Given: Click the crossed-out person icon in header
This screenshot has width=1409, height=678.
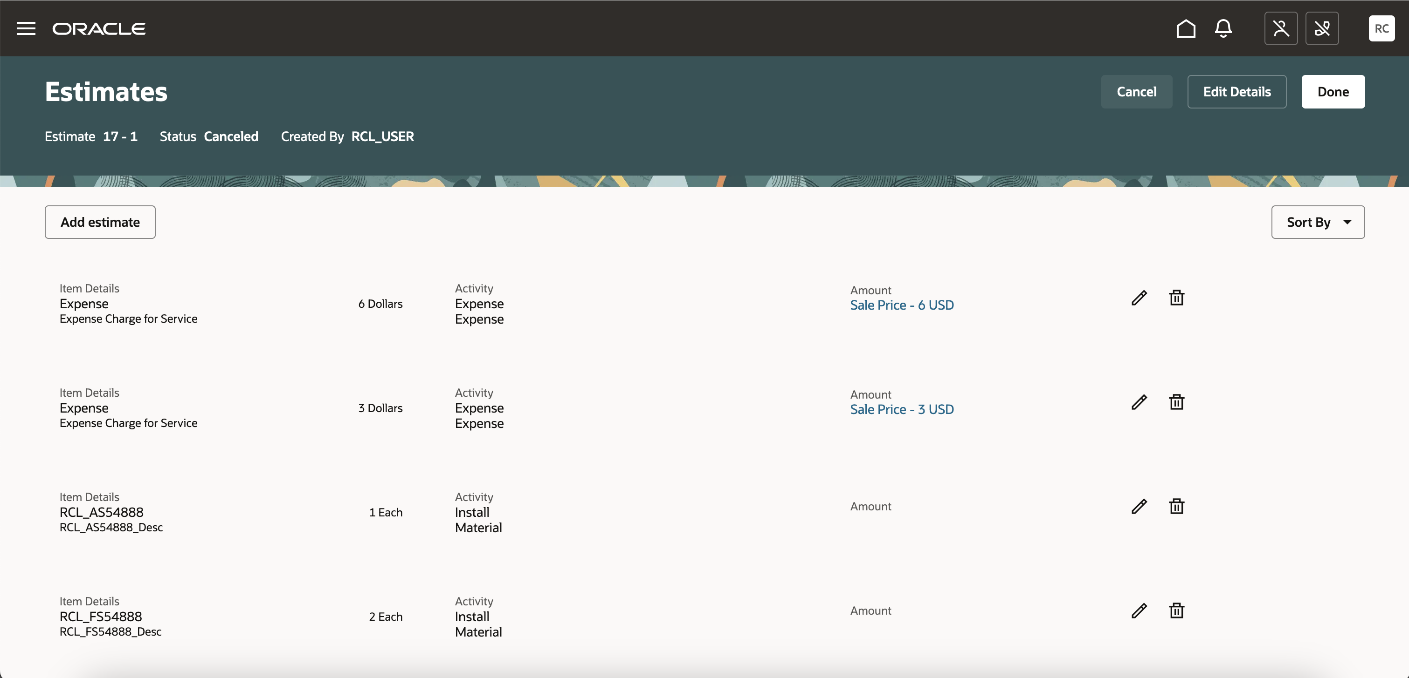Looking at the screenshot, I should pyautogui.click(x=1280, y=28).
